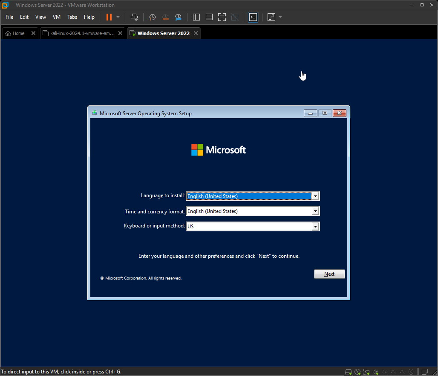Click the Microsoft Corporation copyright text
This screenshot has height=376, width=438.
click(141, 278)
